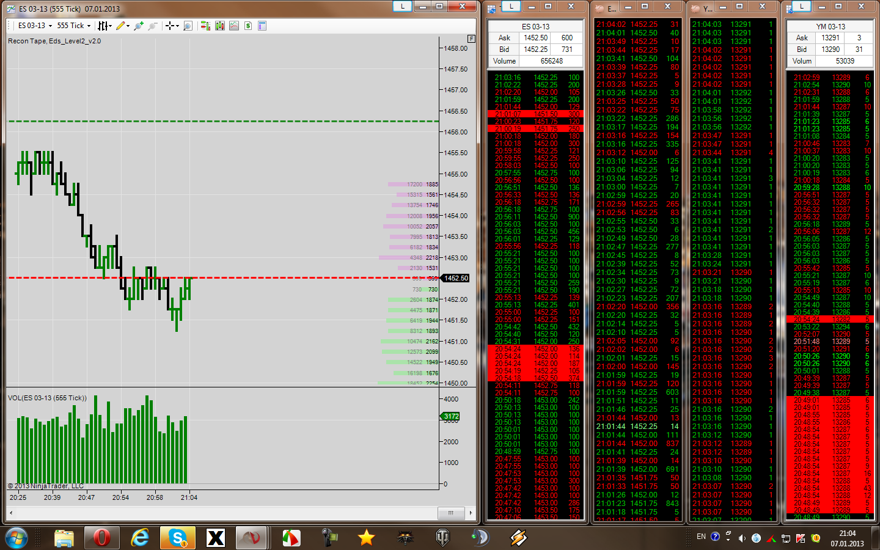Click the F button at chart top-right corner

pos(471,38)
